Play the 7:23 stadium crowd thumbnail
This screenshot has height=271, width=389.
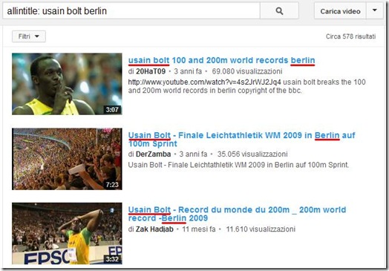[67, 159]
